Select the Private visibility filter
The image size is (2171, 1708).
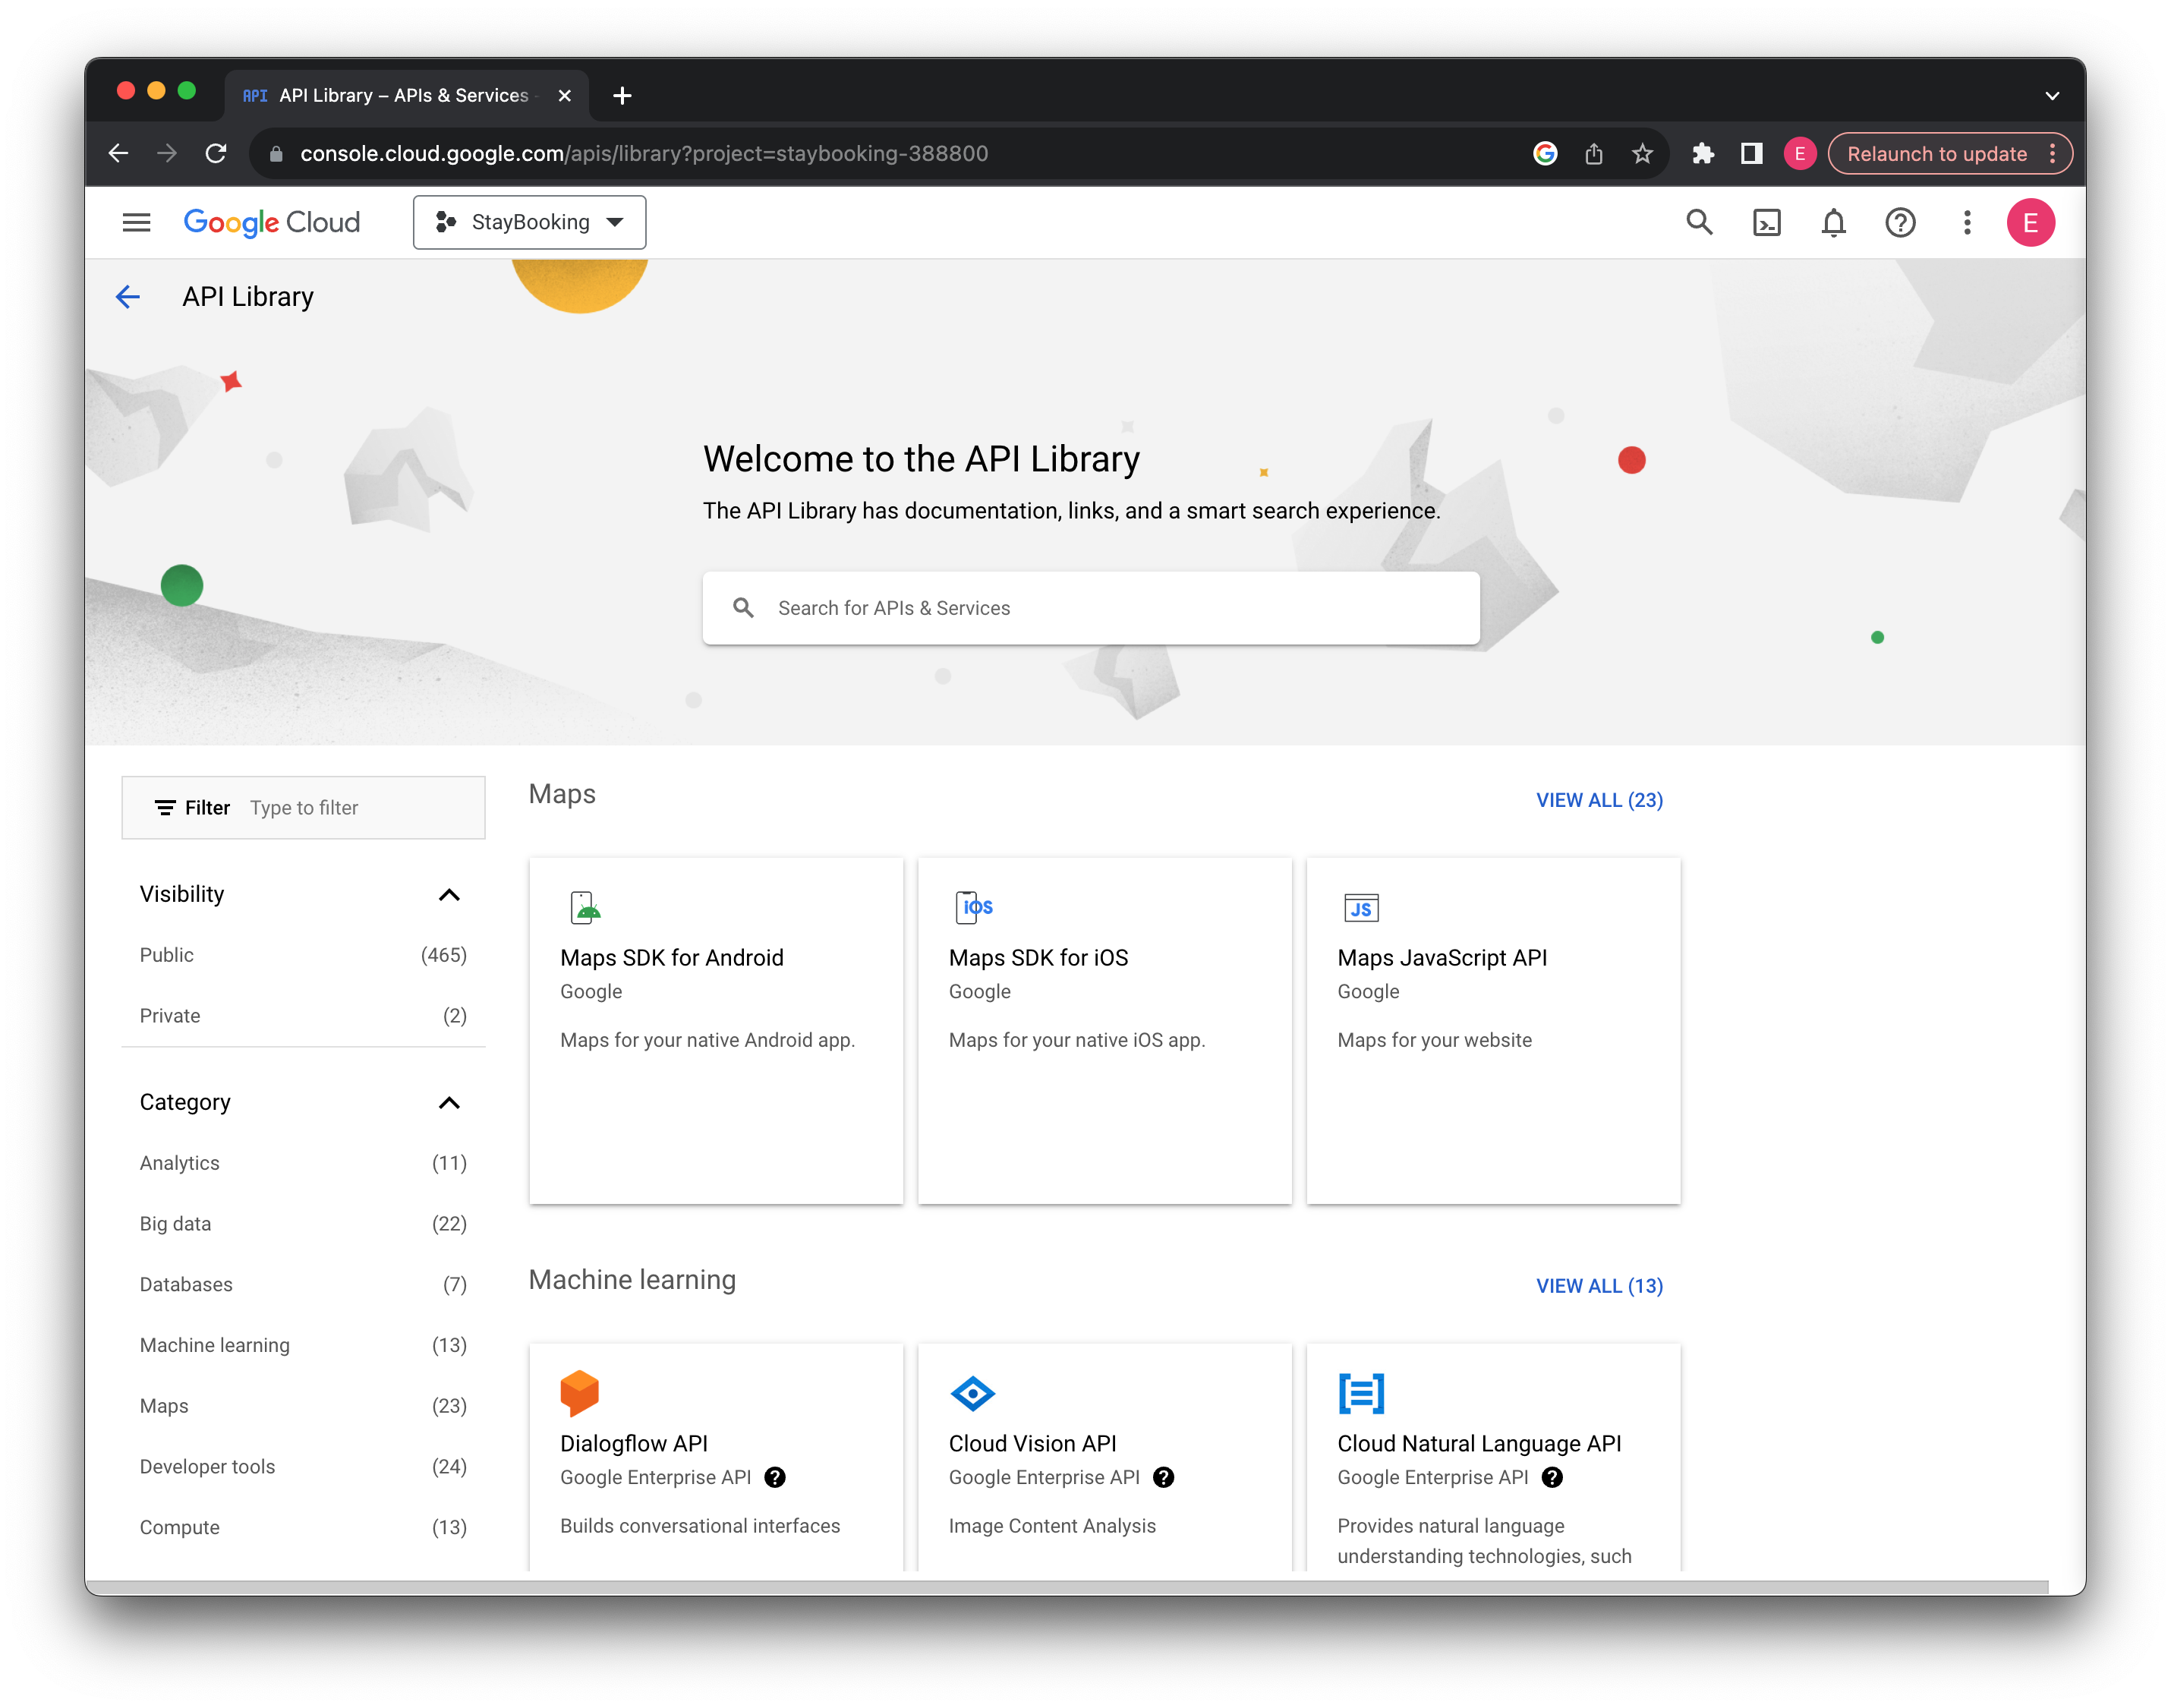coord(169,1013)
